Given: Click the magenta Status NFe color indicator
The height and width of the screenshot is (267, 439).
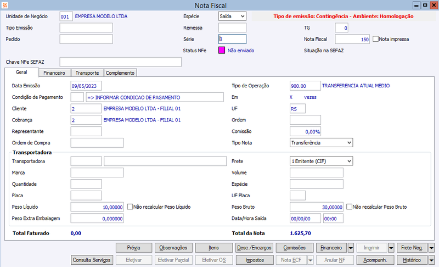Looking at the screenshot, I should pos(222,51).
